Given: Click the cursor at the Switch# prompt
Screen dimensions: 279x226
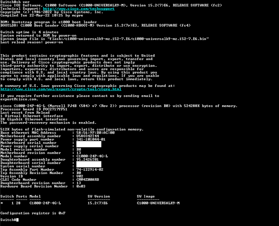Looking at the screenshot, I should pos(17,220).
